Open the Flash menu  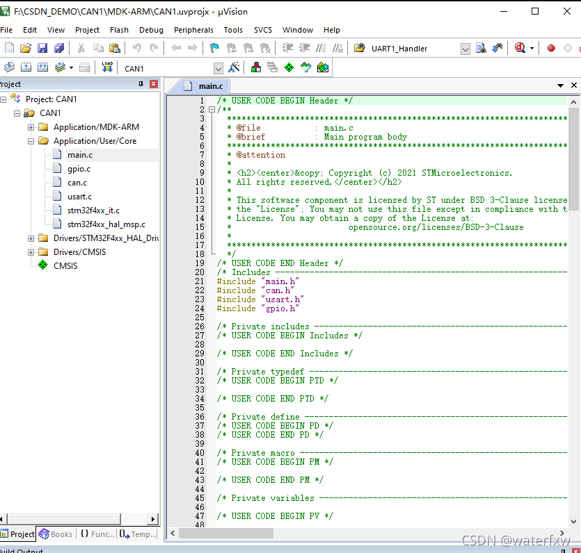(119, 30)
